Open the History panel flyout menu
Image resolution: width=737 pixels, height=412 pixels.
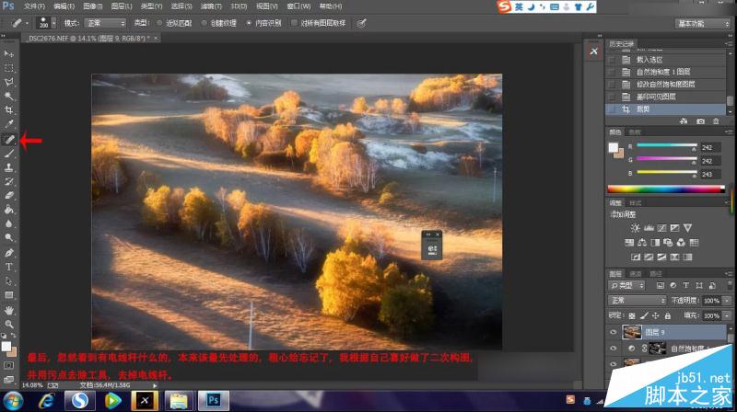pos(728,43)
